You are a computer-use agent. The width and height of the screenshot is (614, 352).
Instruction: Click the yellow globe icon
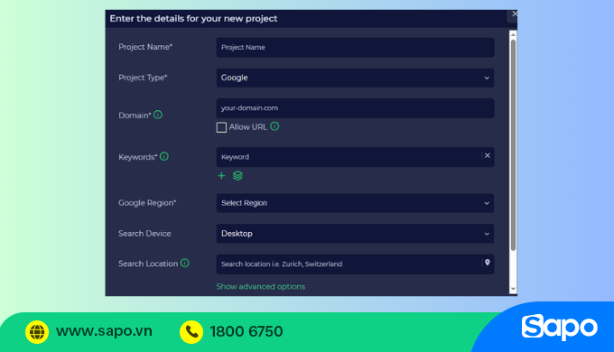tap(37, 332)
